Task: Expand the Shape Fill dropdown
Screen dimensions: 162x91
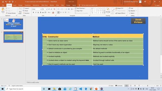Action: pyautogui.click(x=119, y=8)
